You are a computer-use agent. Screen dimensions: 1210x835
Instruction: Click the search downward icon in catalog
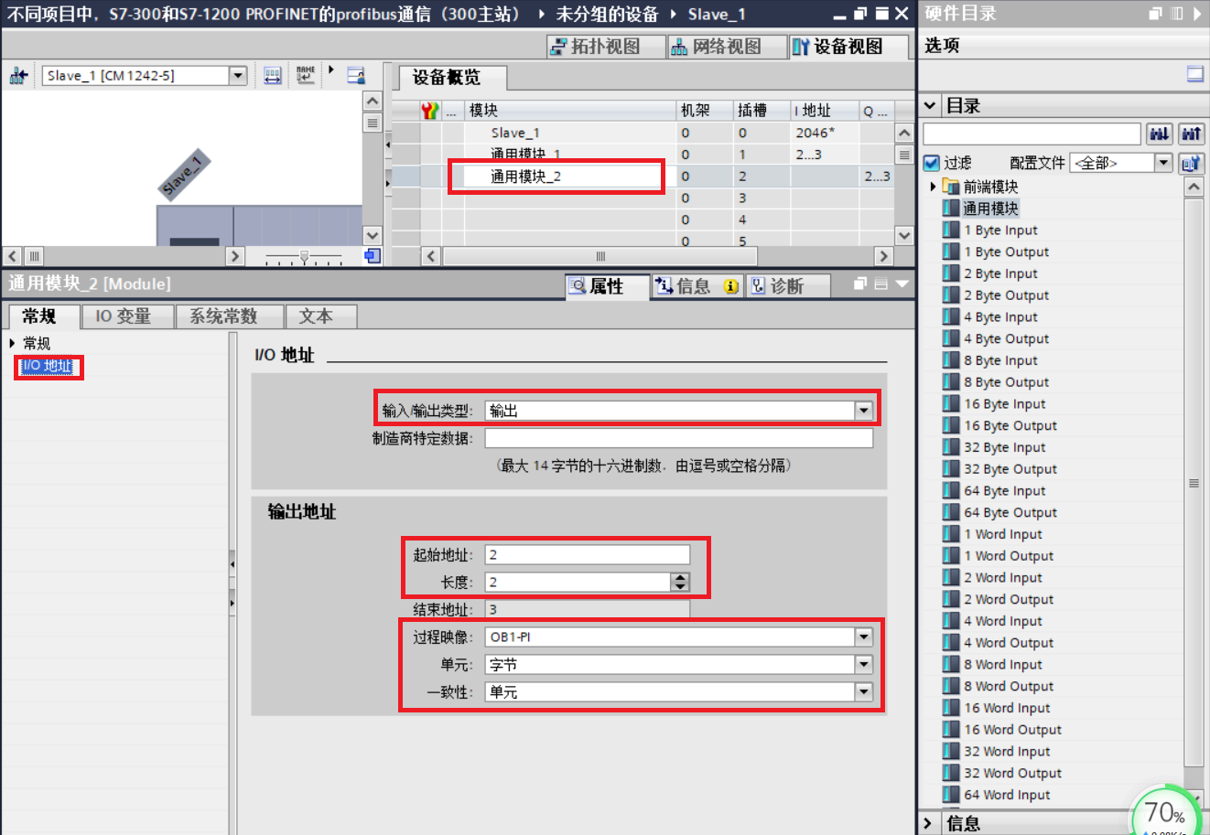1159,134
